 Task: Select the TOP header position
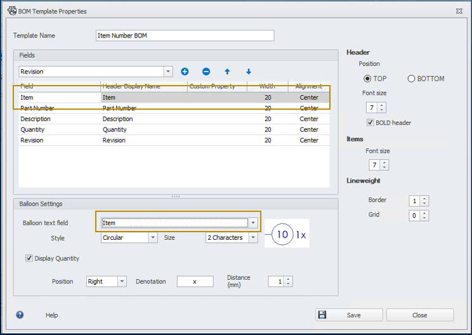367,79
